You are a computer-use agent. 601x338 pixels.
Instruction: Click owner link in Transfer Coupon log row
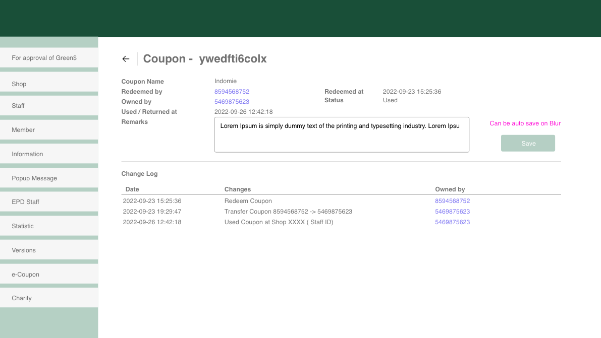click(452, 212)
